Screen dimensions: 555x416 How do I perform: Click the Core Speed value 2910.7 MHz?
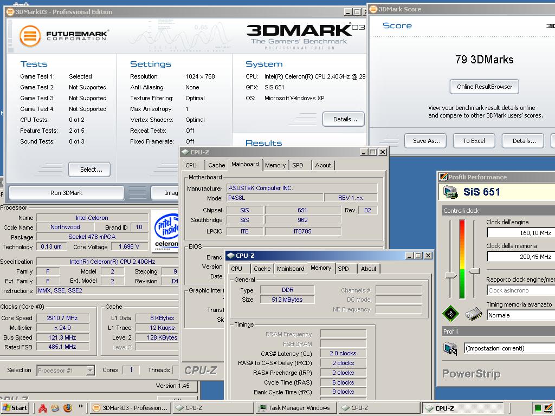point(62,318)
